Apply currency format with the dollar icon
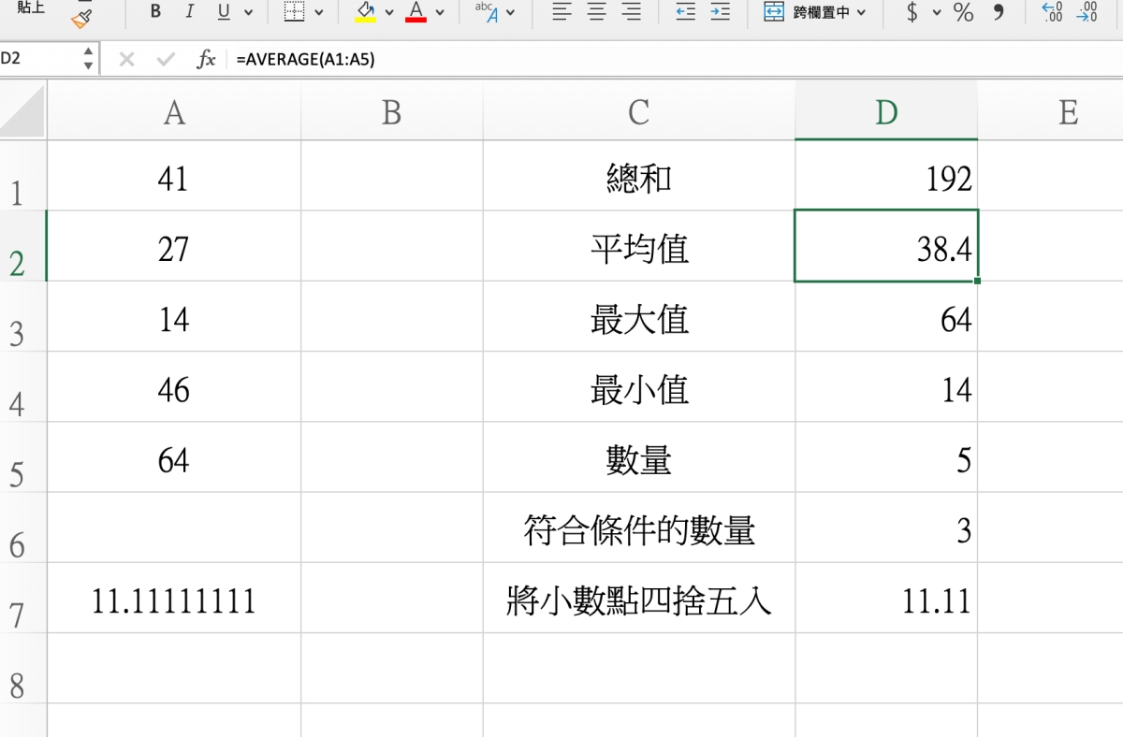The width and height of the screenshot is (1123, 737). tap(912, 12)
